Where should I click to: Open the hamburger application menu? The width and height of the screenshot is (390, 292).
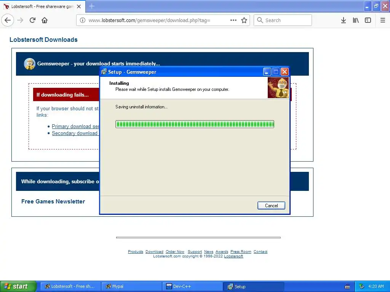[382, 20]
